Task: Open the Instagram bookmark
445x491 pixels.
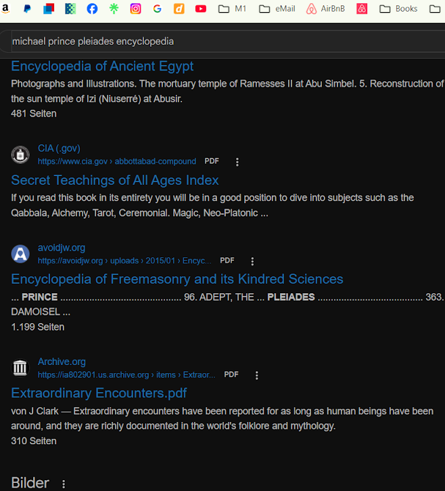Action: pyautogui.click(x=135, y=8)
